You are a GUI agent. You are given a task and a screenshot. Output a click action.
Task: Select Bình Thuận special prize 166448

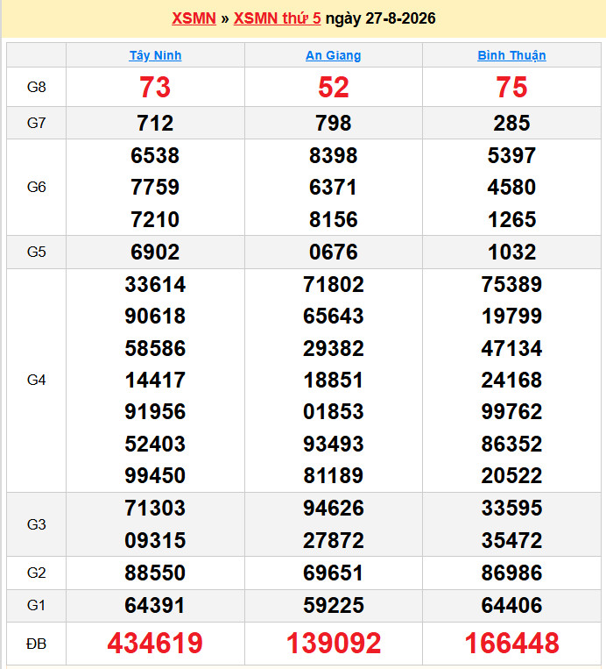tap(511, 643)
